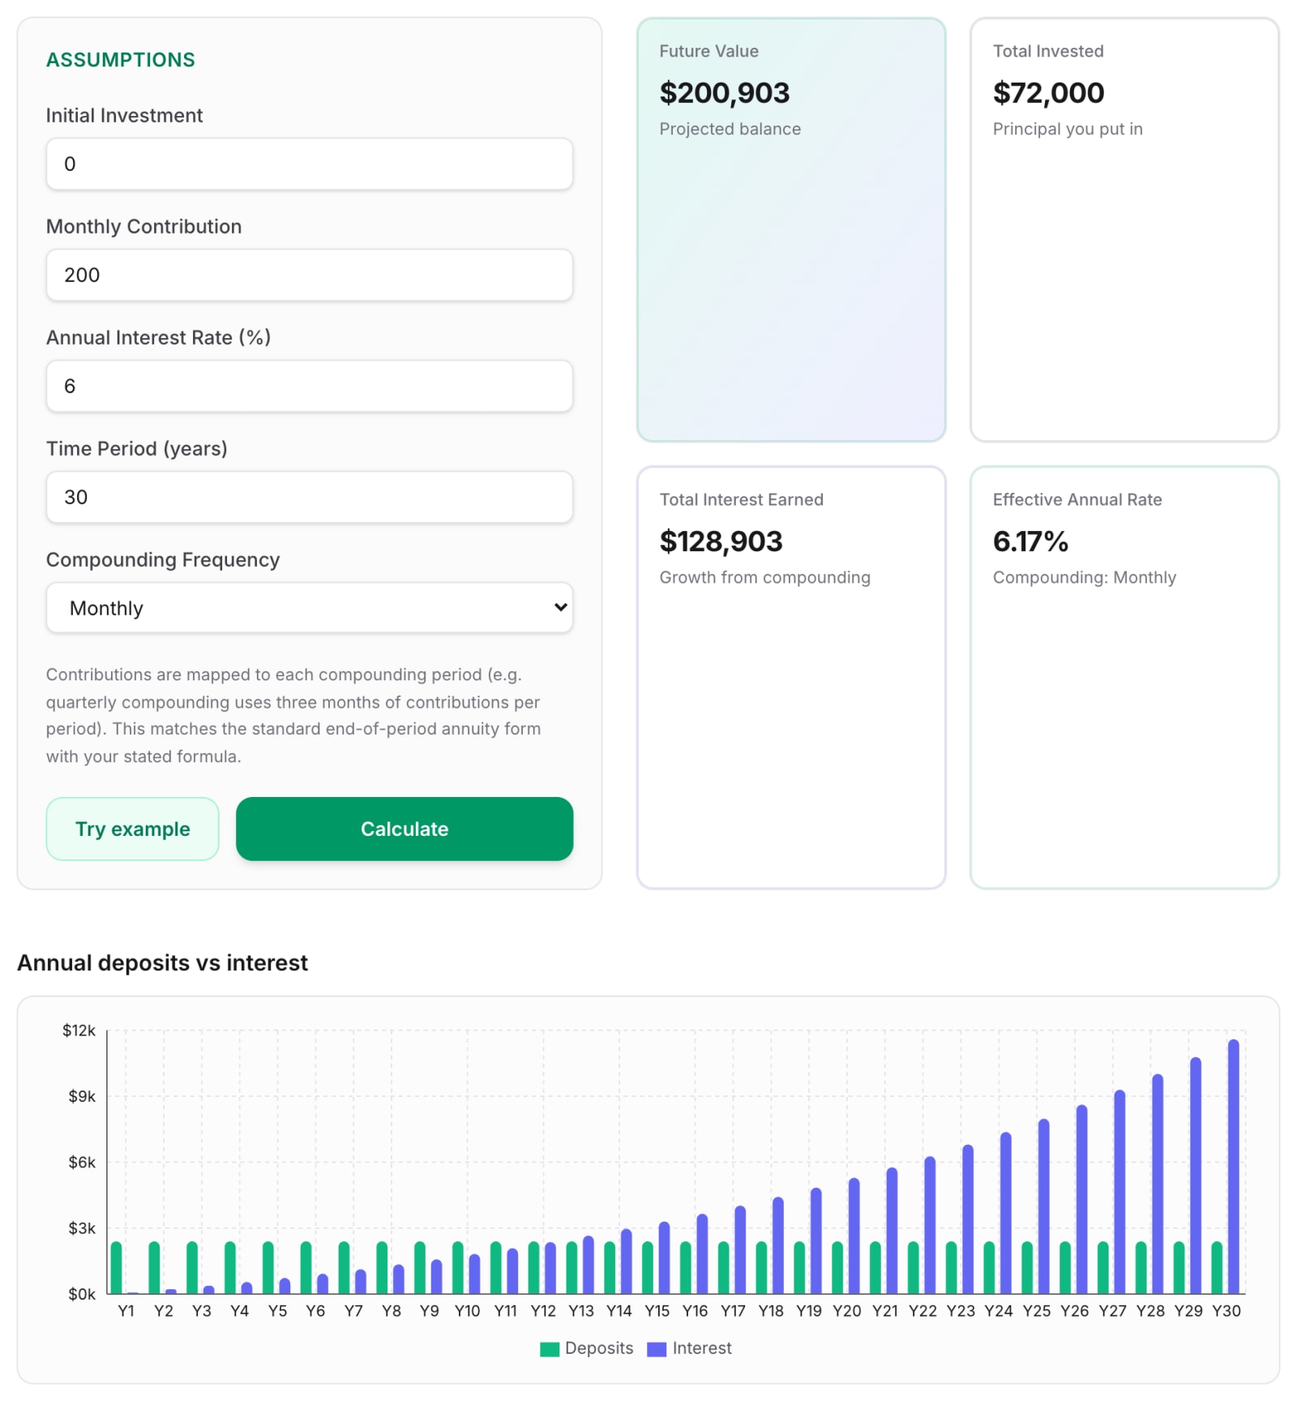
Task: Click the Y15 axis label
Action: pos(657,1311)
